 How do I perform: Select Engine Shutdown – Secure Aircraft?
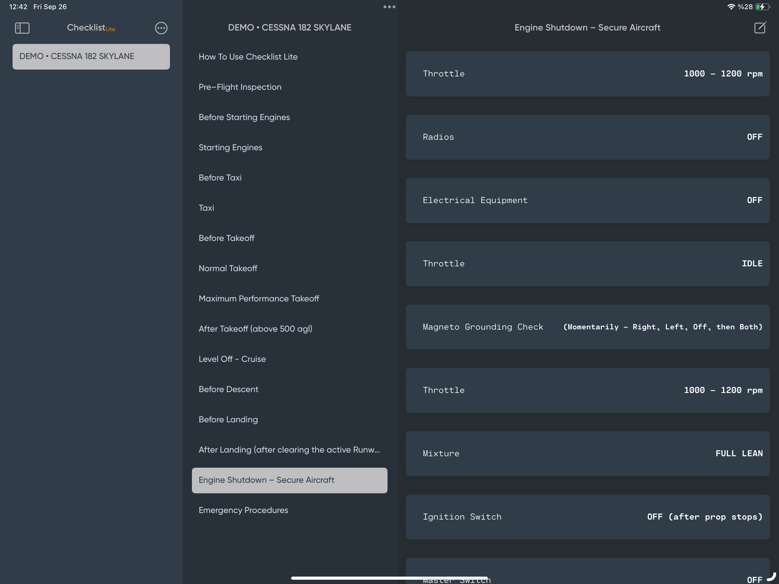pos(289,480)
